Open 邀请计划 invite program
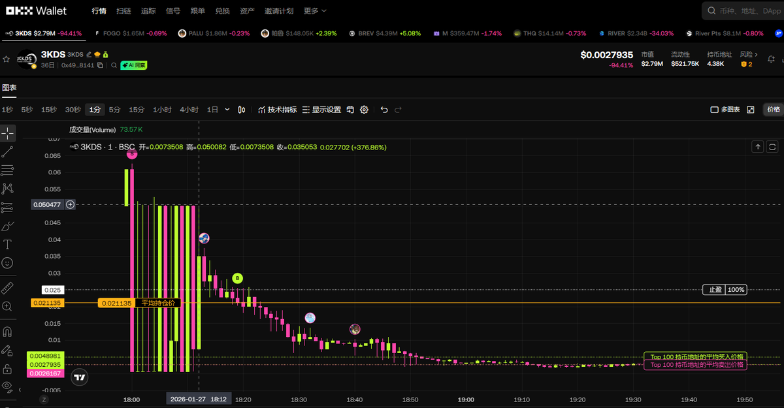The image size is (784, 408). click(x=279, y=11)
